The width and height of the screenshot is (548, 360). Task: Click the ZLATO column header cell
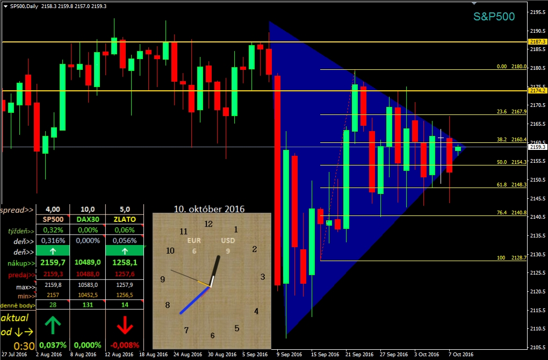tap(125, 220)
